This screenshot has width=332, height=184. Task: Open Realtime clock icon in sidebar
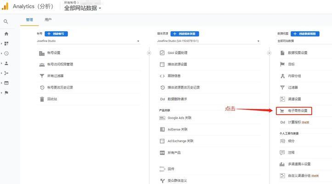tap(6, 53)
